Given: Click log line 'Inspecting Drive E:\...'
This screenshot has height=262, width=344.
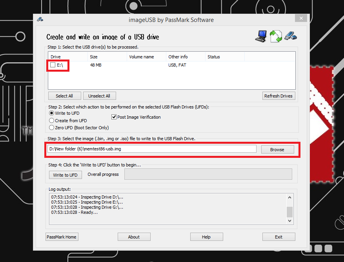Looking at the screenshot, I should point(87,202).
